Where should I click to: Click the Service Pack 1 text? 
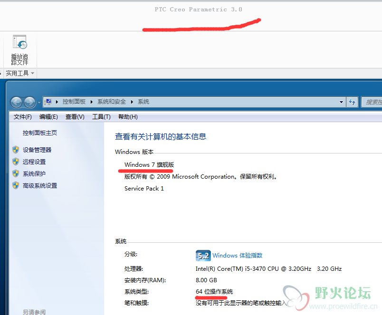[x=144, y=188]
